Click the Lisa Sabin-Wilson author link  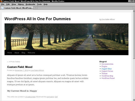pos(37,70)
